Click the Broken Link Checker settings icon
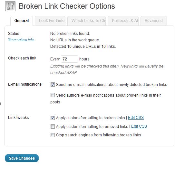This screenshot has height=169, width=175. pyautogui.click(x=10, y=6)
